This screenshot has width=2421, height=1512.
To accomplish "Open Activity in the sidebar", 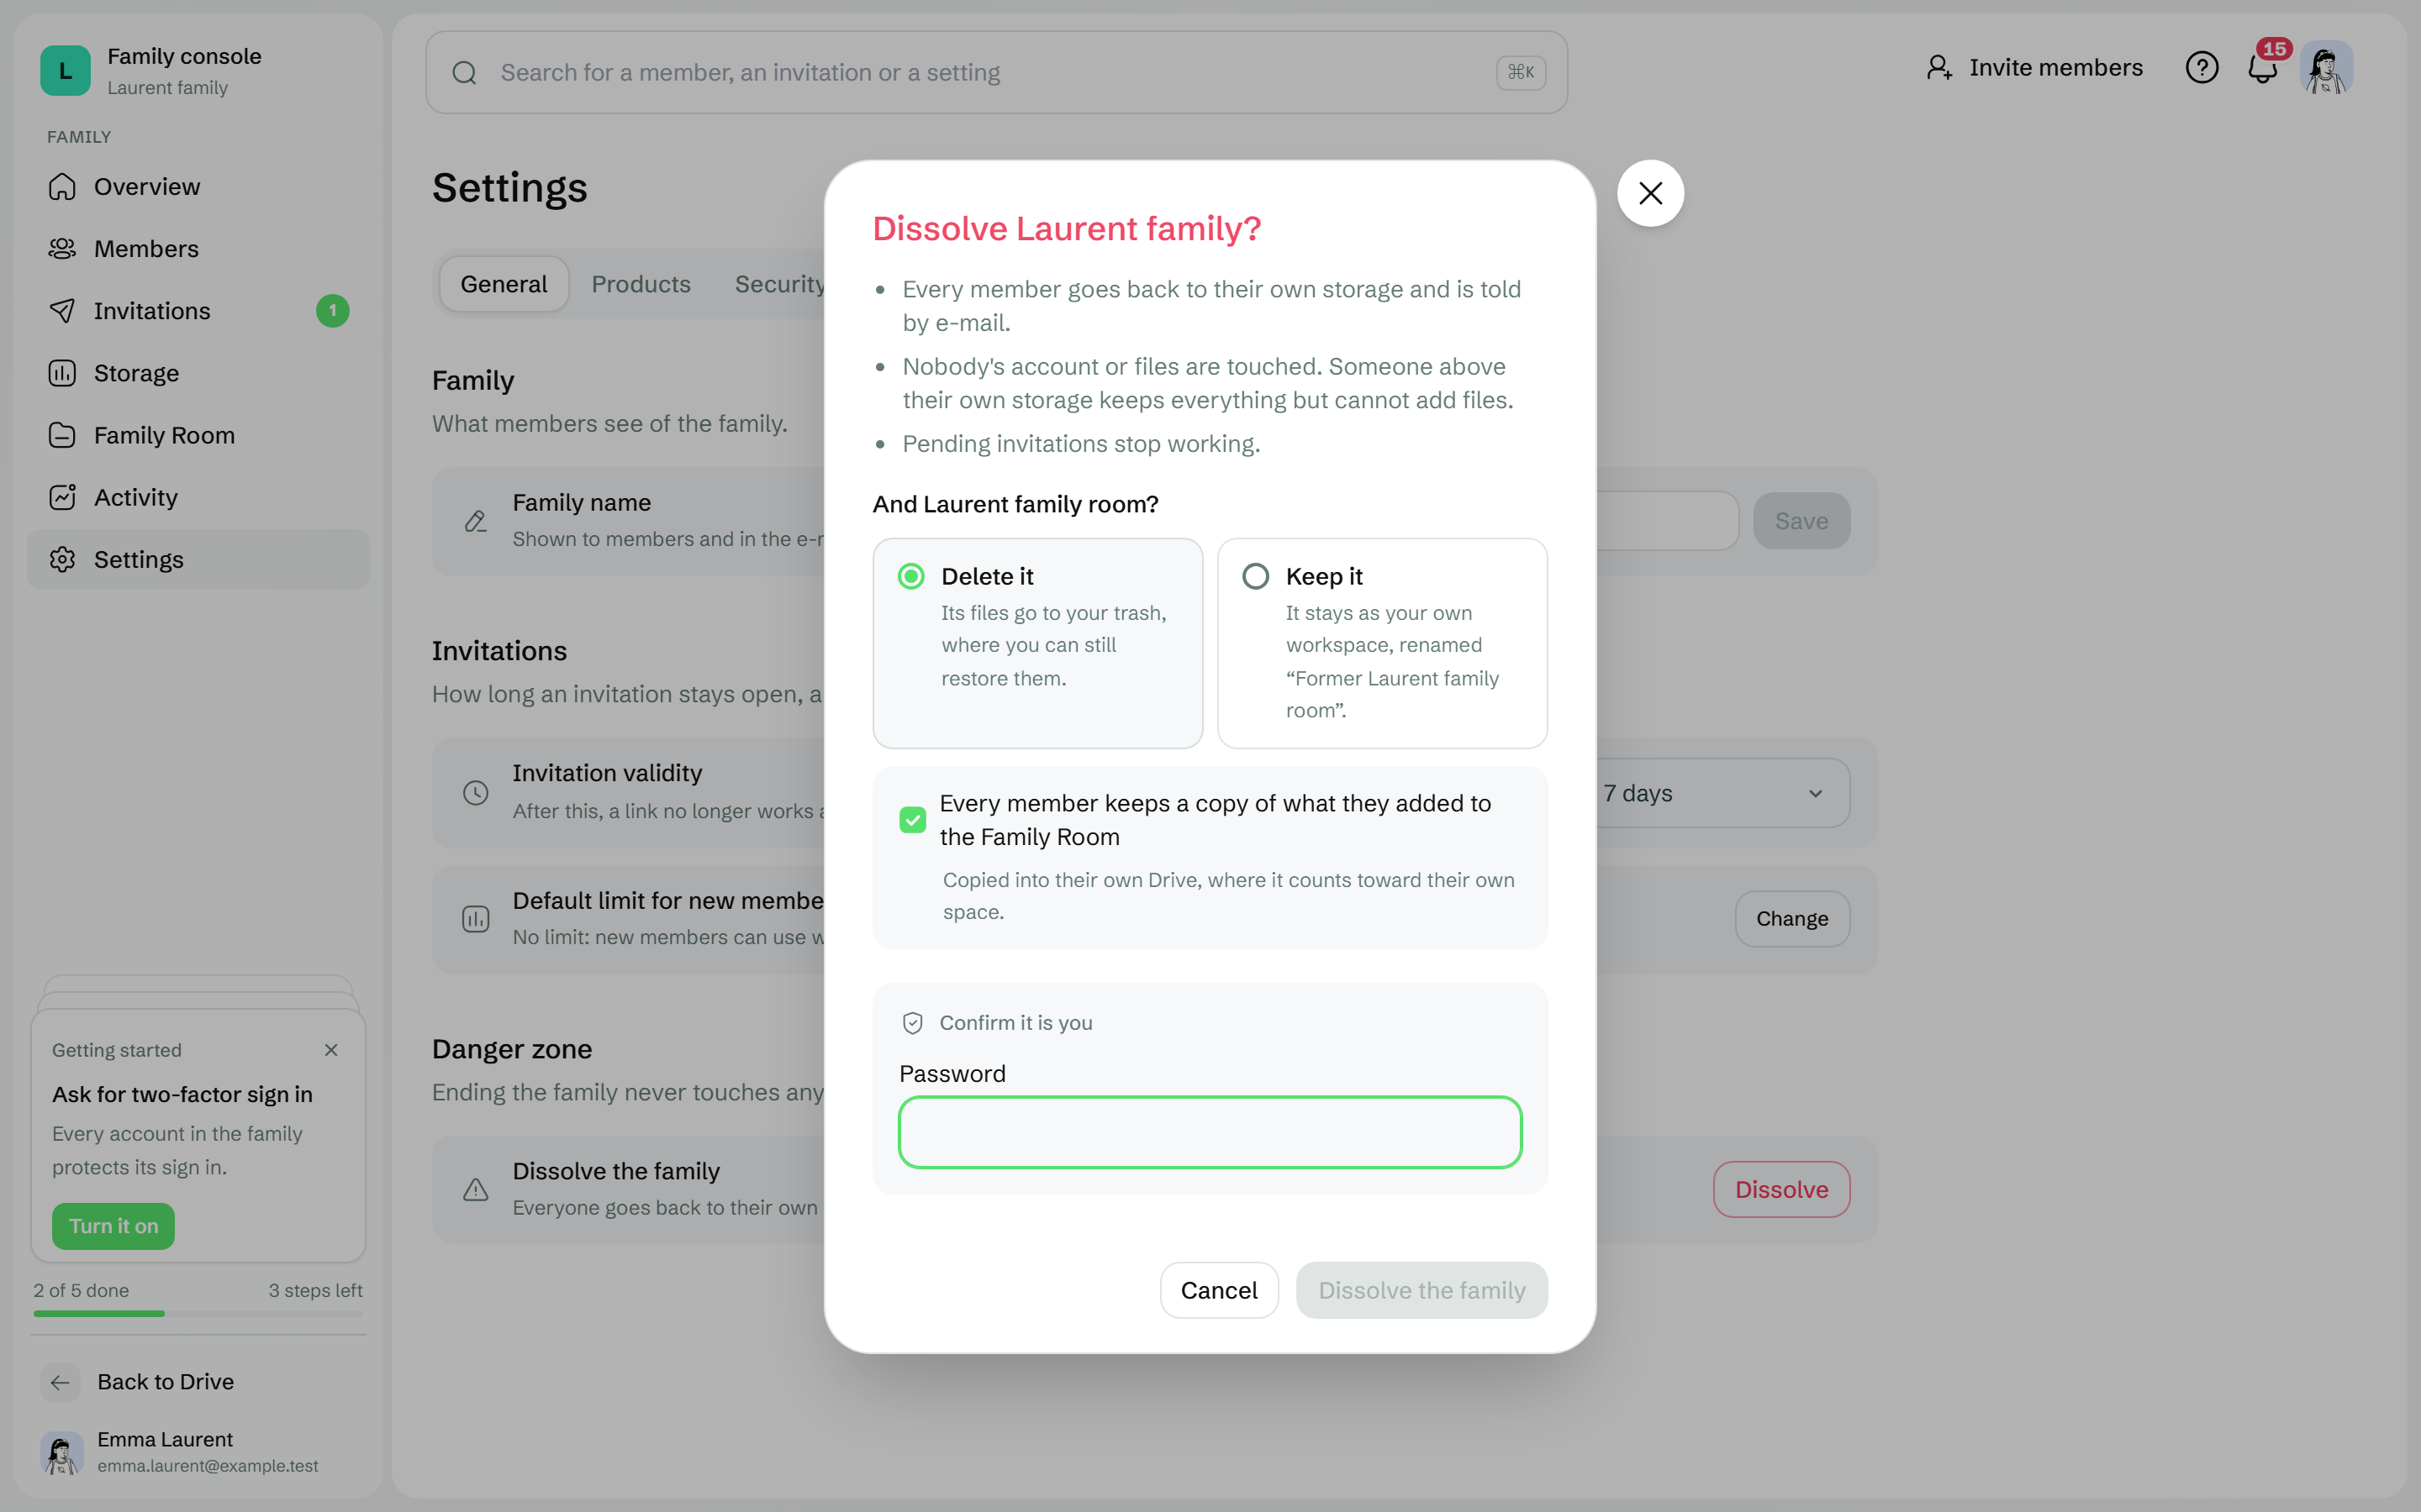I will point(198,497).
